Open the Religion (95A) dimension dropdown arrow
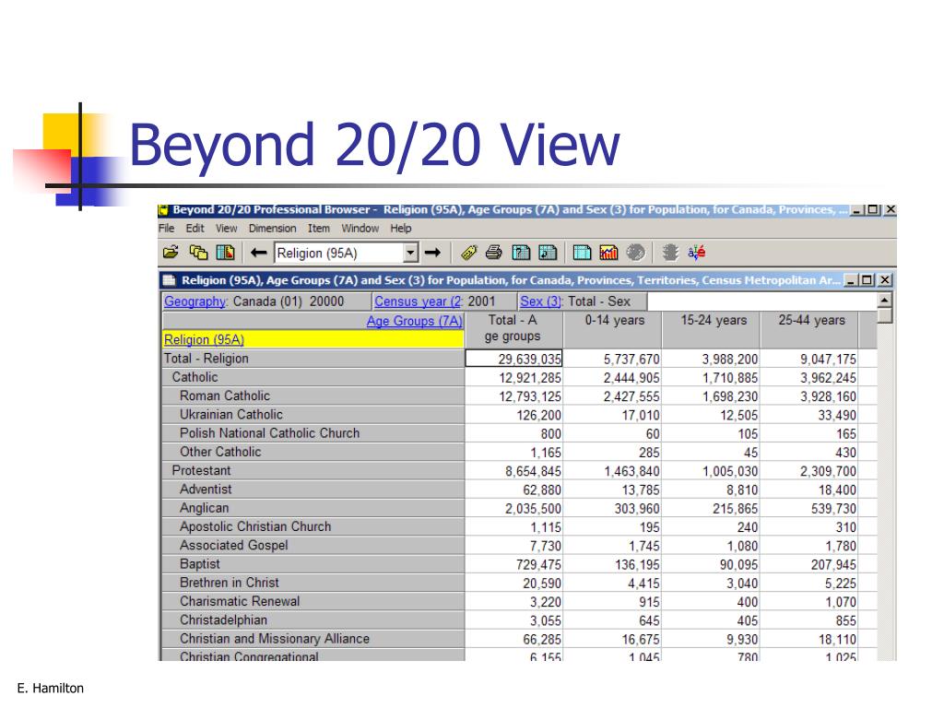The height and width of the screenshot is (708, 944). tap(410, 253)
